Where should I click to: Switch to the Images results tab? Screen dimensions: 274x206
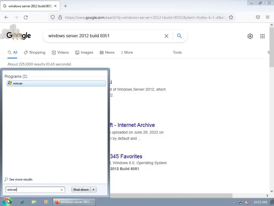point(84,52)
